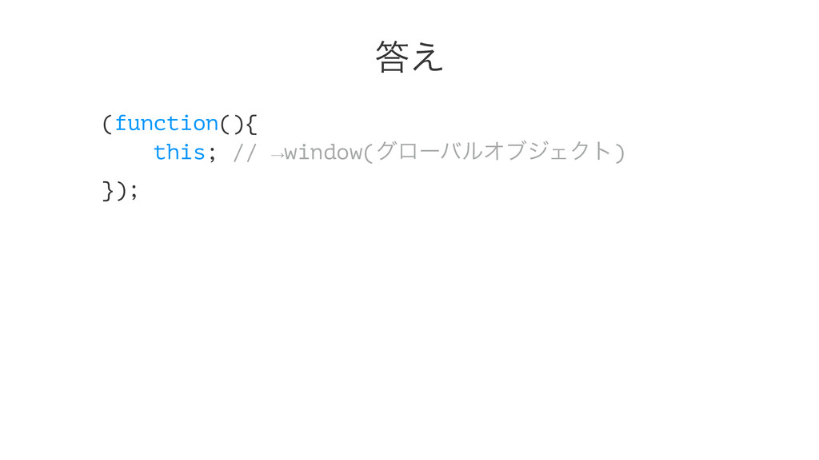Viewport: 819px width, 460px height.
Task: Click the slide title 答え
Action: (x=409, y=57)
